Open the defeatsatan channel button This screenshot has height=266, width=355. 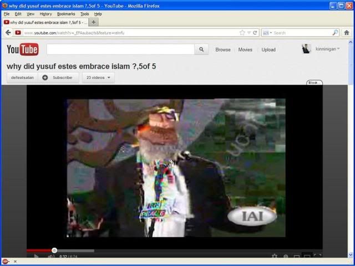click(22, 78)
